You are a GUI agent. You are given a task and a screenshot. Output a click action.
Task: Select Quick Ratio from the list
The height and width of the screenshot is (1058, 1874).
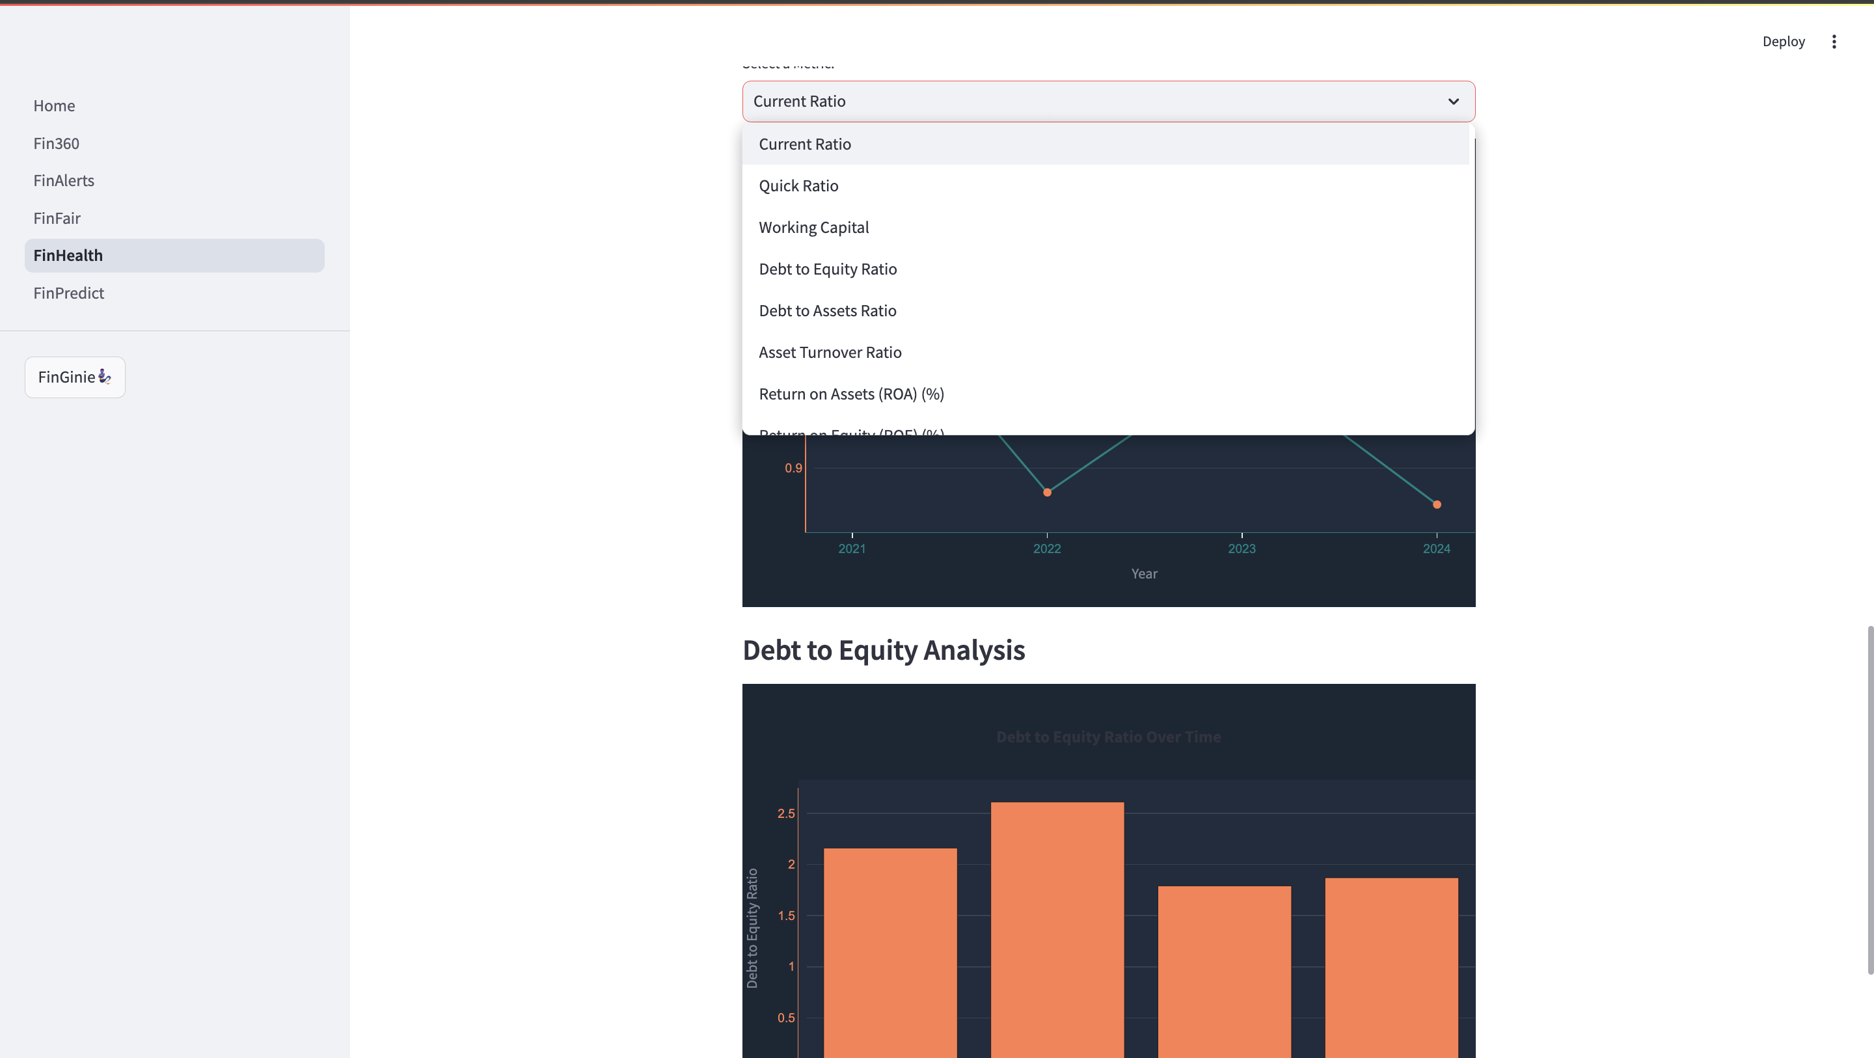point(798,185)
